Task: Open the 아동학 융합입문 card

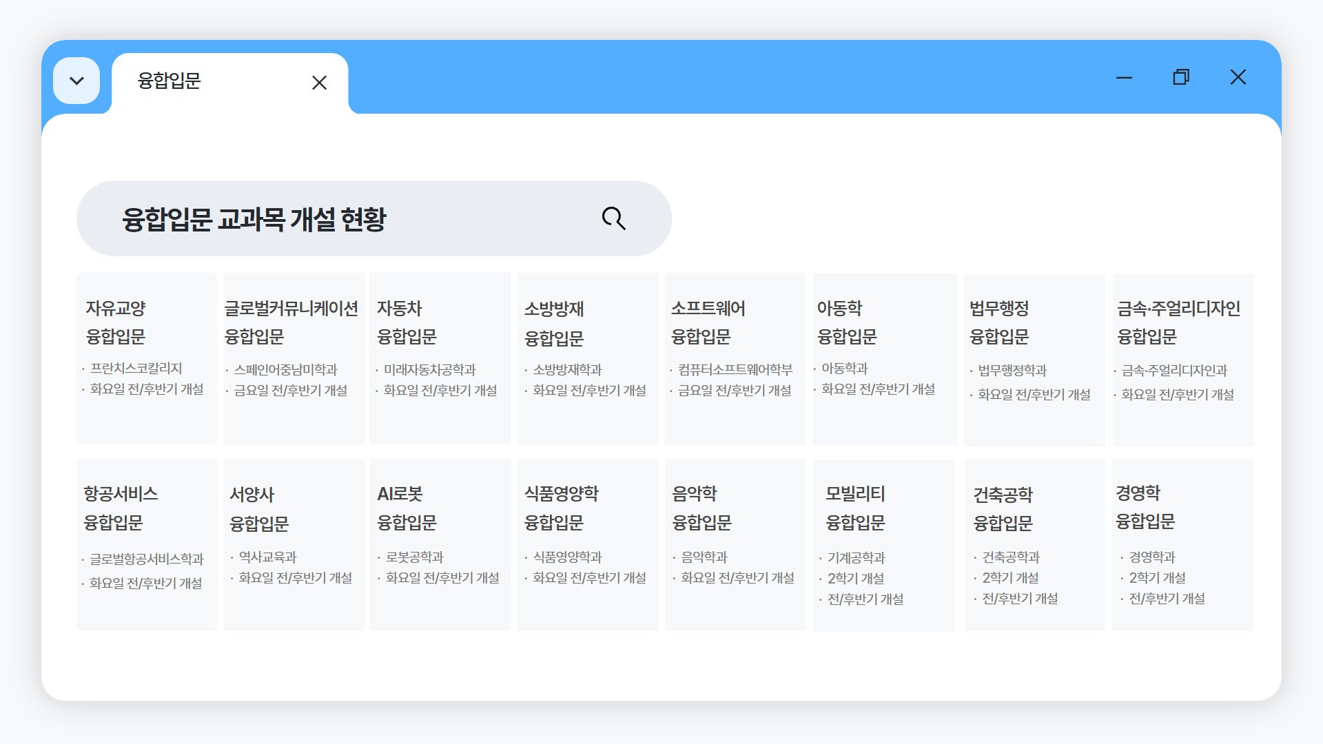Action: [x=884, y=358]
